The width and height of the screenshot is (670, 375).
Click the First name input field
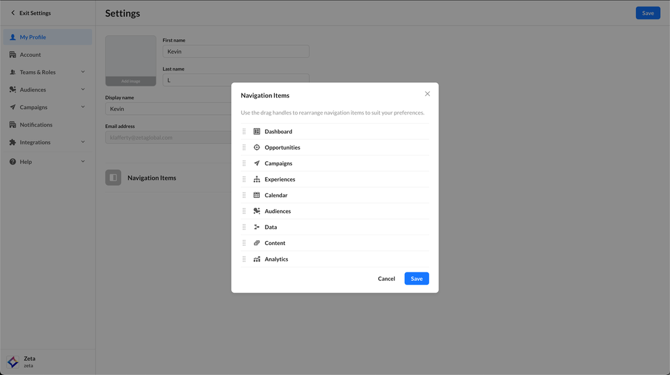tap(236, 52)
